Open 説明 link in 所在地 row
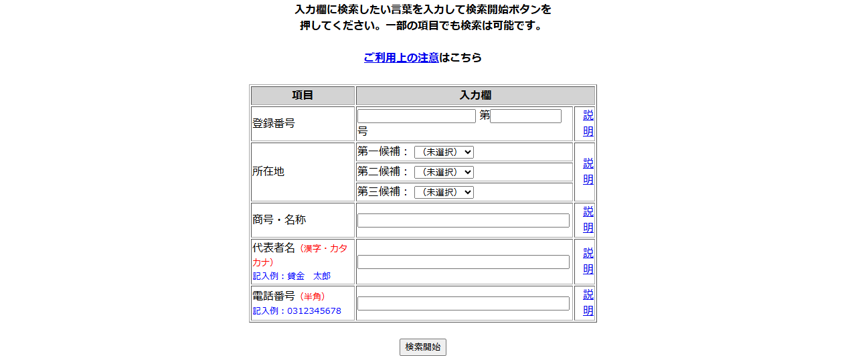 tap(588, 171)
